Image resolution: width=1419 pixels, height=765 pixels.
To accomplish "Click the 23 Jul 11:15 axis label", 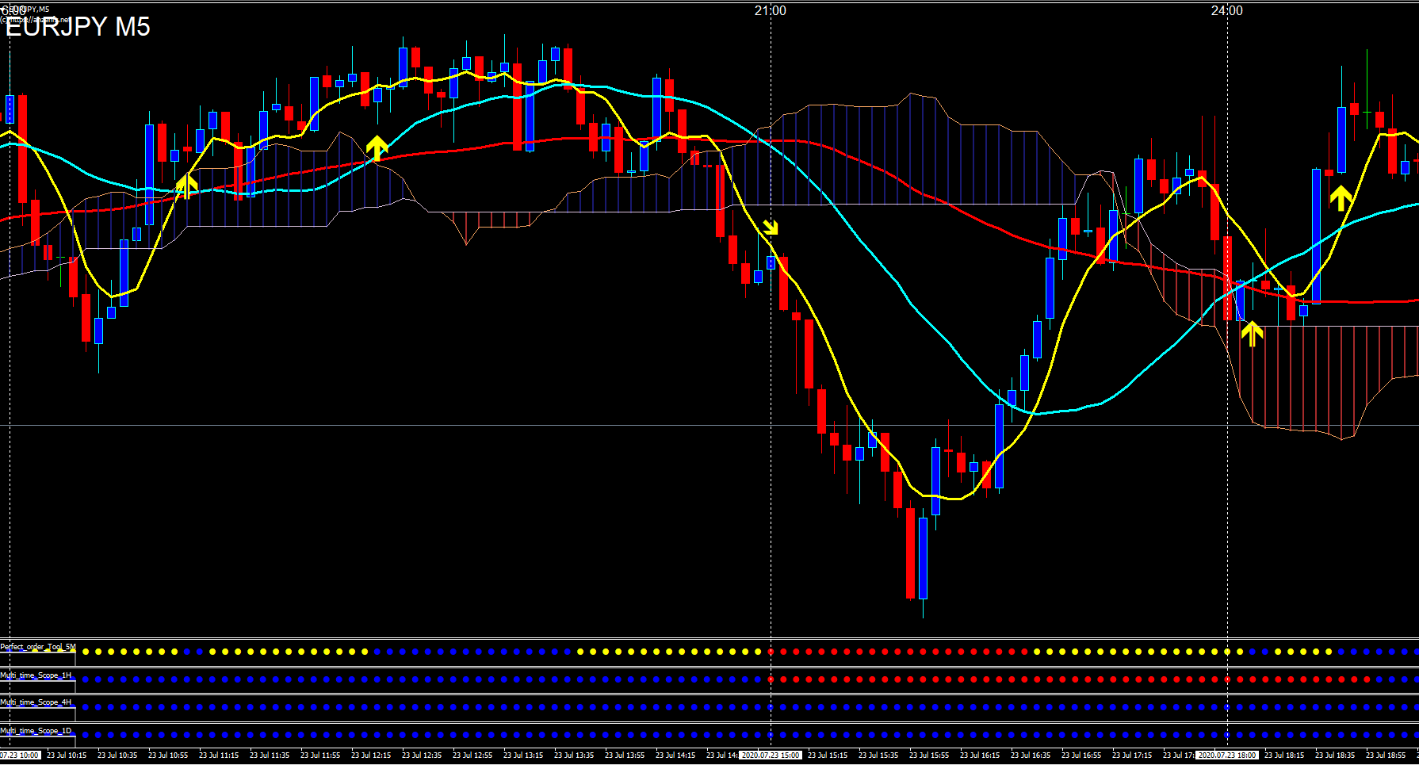I will (x=219, y=755).
